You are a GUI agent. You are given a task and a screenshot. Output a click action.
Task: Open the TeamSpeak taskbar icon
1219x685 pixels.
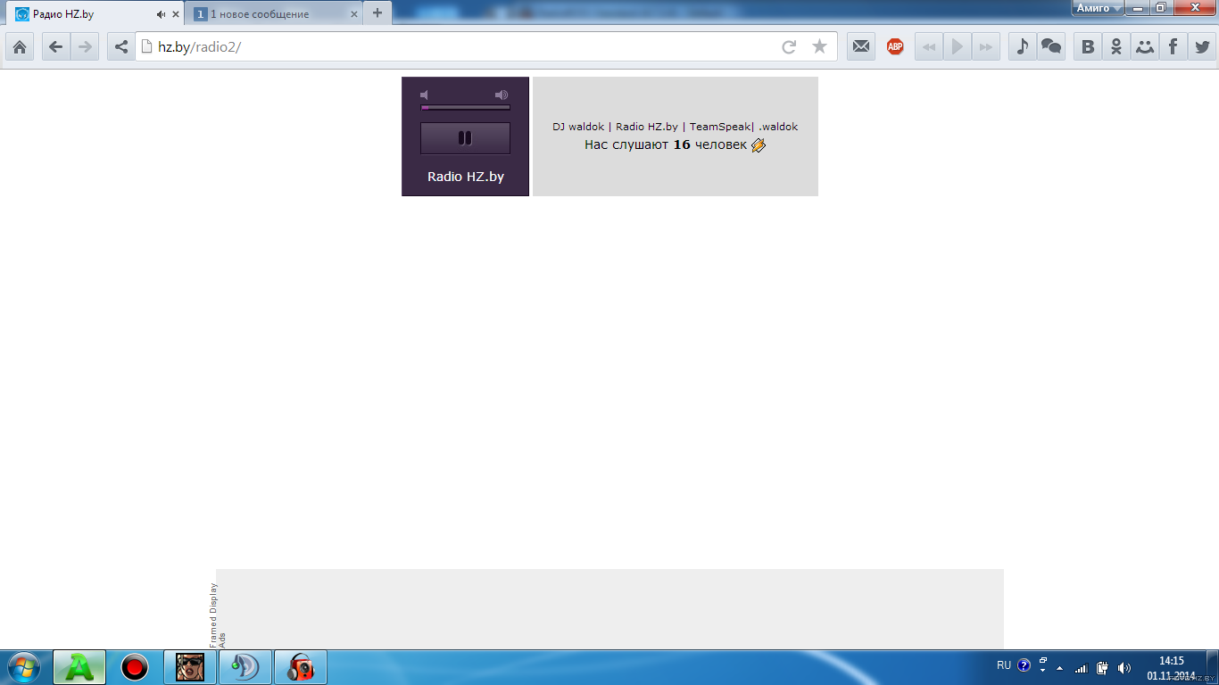pos(245,667)
